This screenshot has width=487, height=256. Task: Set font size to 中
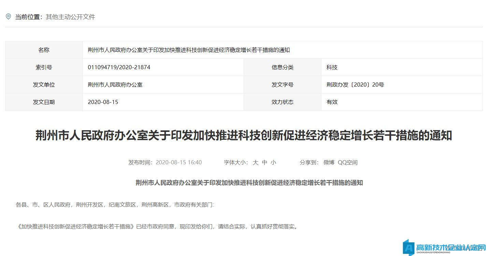(264, 163)
